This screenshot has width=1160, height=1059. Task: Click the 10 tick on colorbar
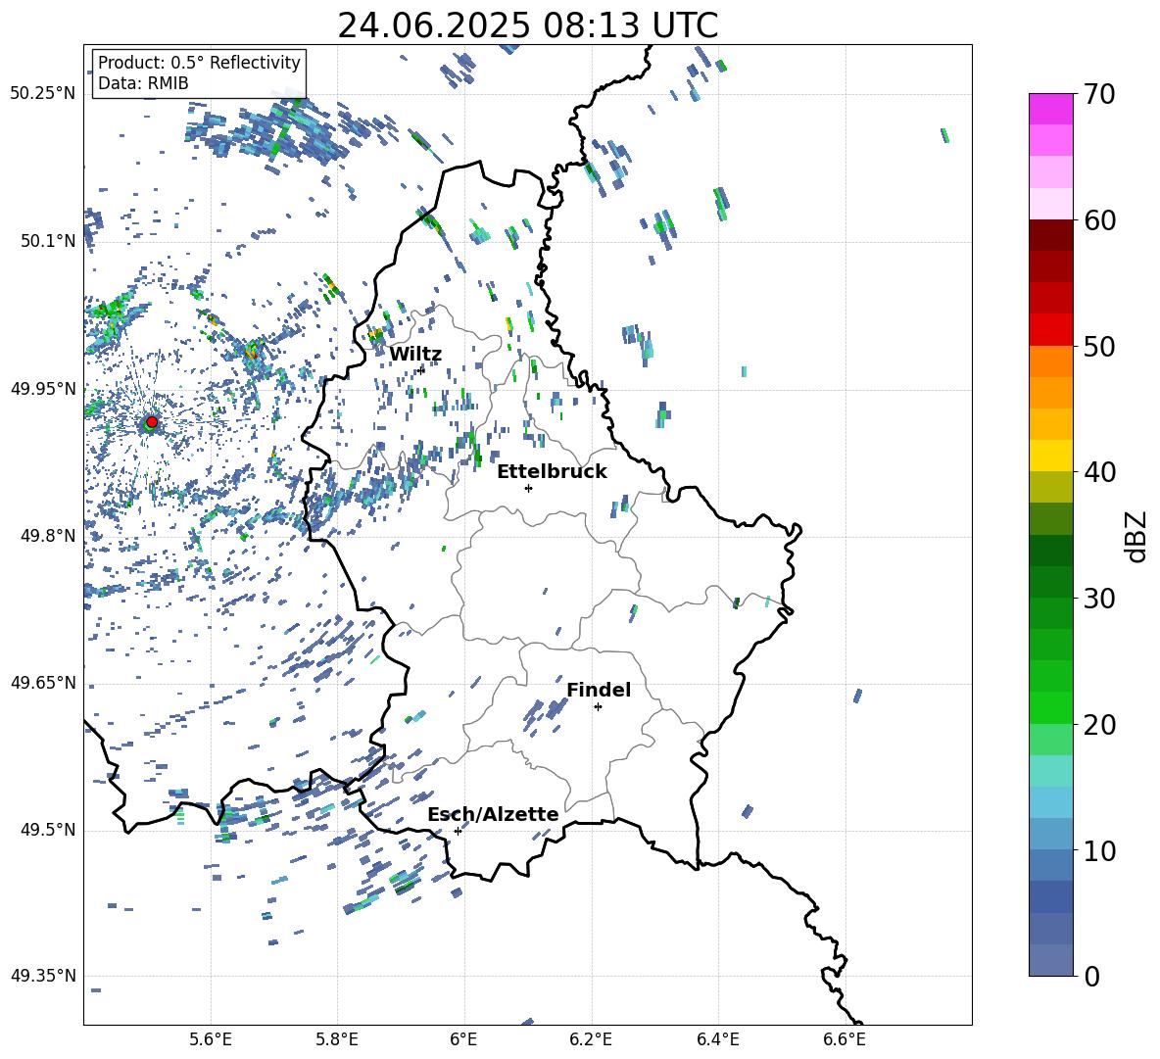[x=1099, y=850]
